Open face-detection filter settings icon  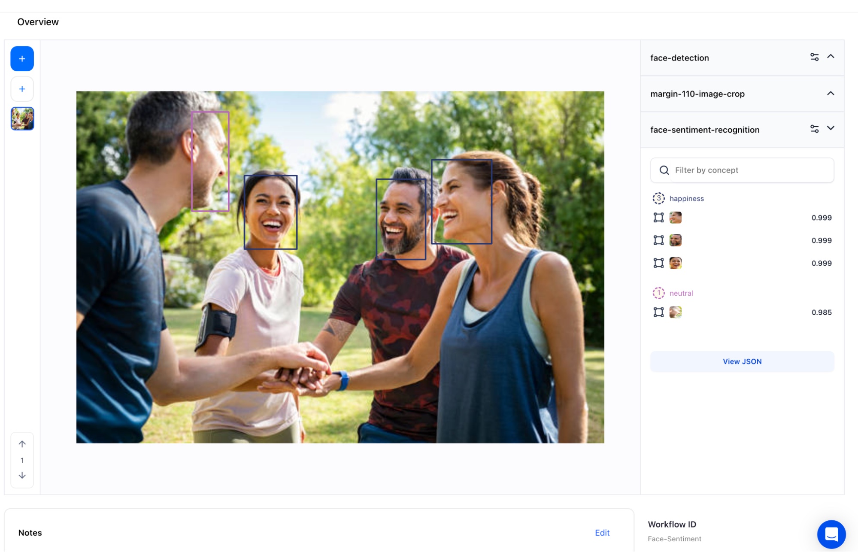(x=814, y=57)
